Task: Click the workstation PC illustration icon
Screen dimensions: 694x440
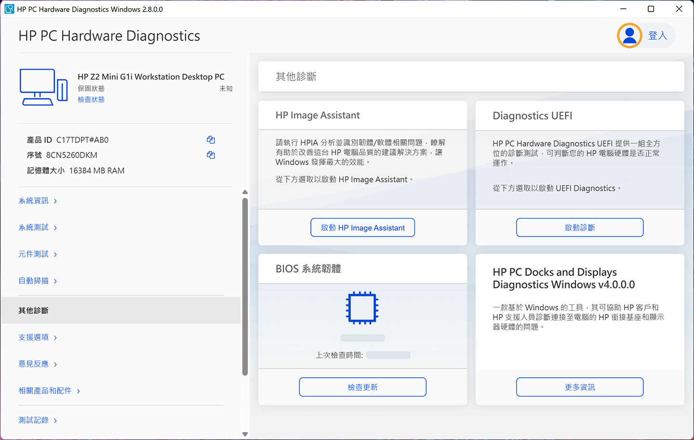Action: click(x=42, y=87)
